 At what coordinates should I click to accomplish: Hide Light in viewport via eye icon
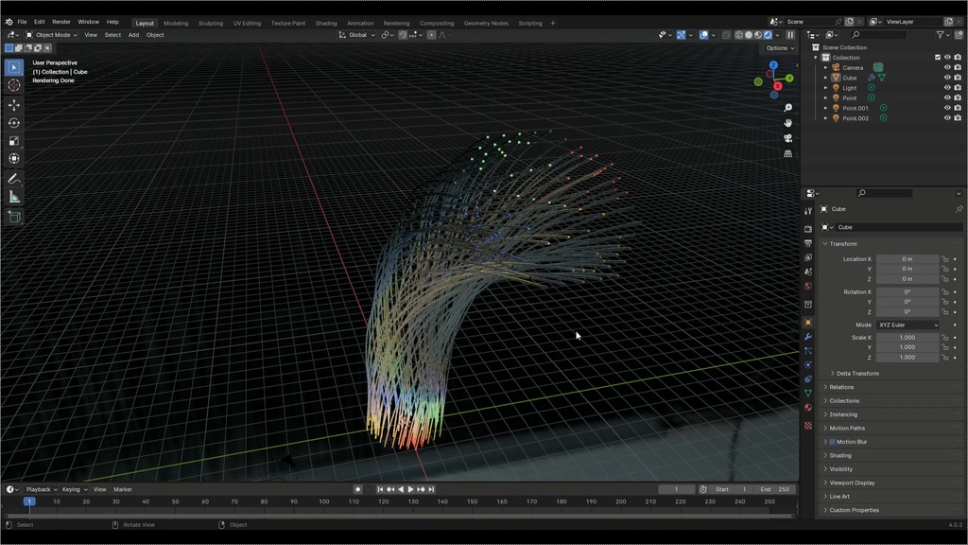(947, 88)
